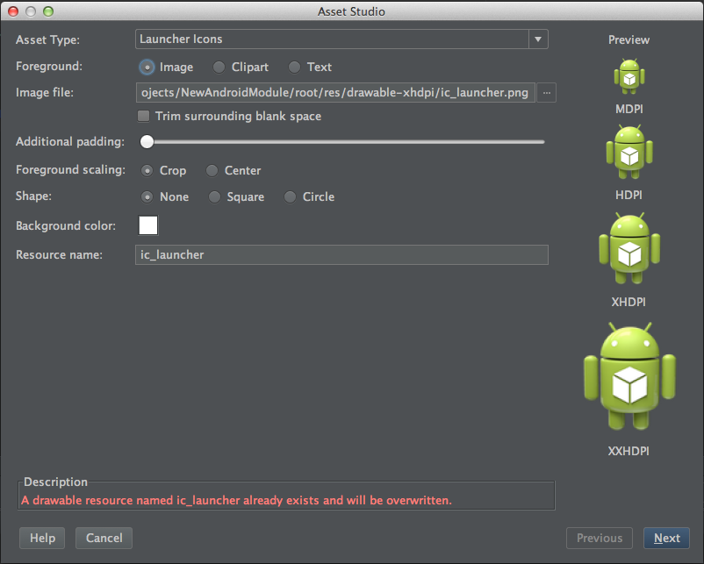The width and height of the screenshot is (704, 564).
Task: Click the Launcher Icons combo box
Action: (x=341, y=39)
